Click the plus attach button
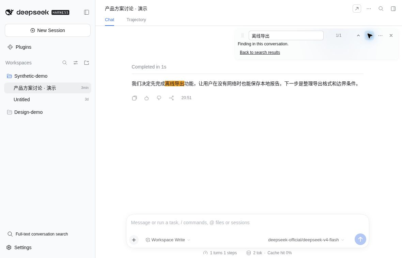402x258 pixels. 134,240
